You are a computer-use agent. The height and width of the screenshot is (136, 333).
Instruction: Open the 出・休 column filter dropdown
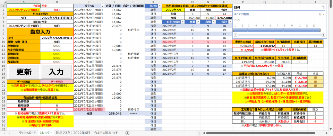click(x=160, y=6)
